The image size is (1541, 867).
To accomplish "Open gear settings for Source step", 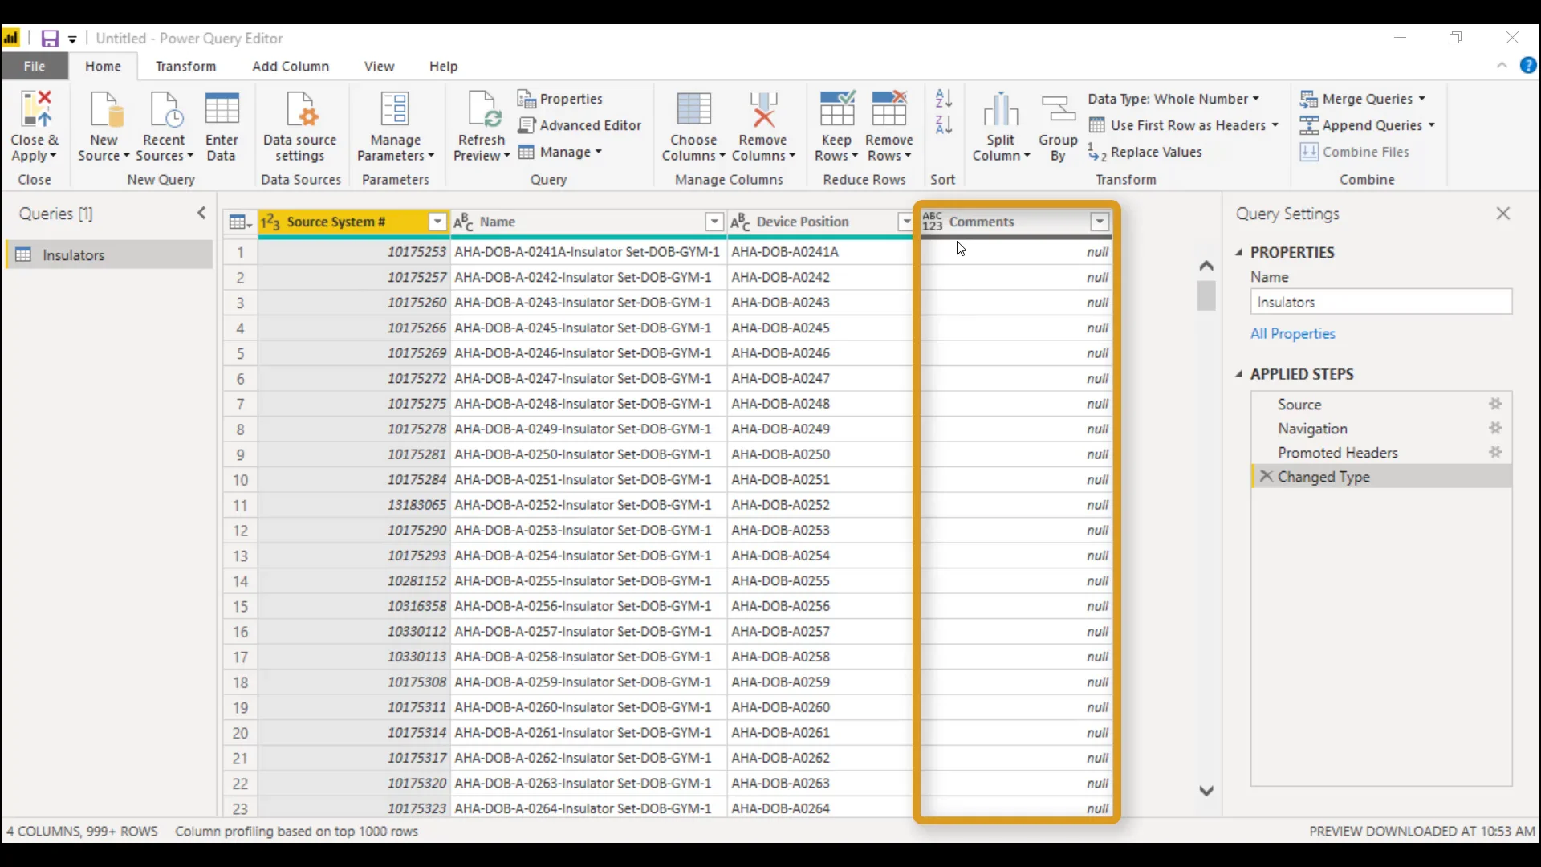I will 1495,404.
